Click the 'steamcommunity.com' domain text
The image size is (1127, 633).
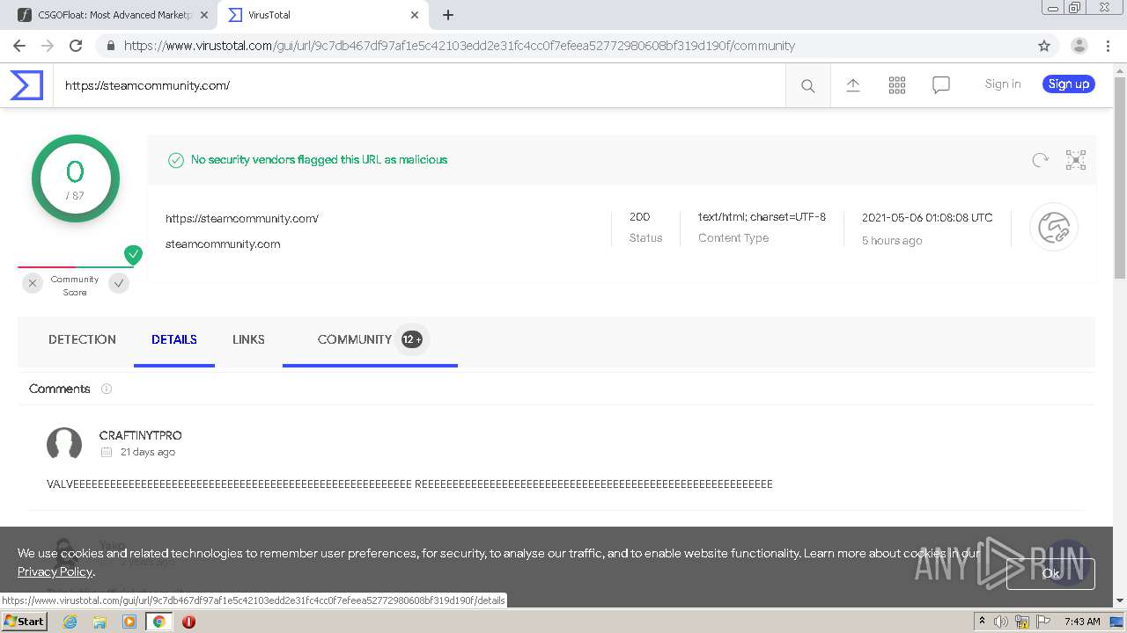click(223, 244)
